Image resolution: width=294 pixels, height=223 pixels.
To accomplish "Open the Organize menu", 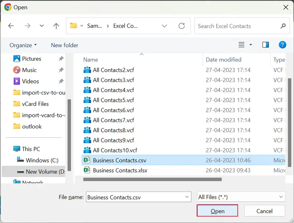I will click(x=23, y=45).
